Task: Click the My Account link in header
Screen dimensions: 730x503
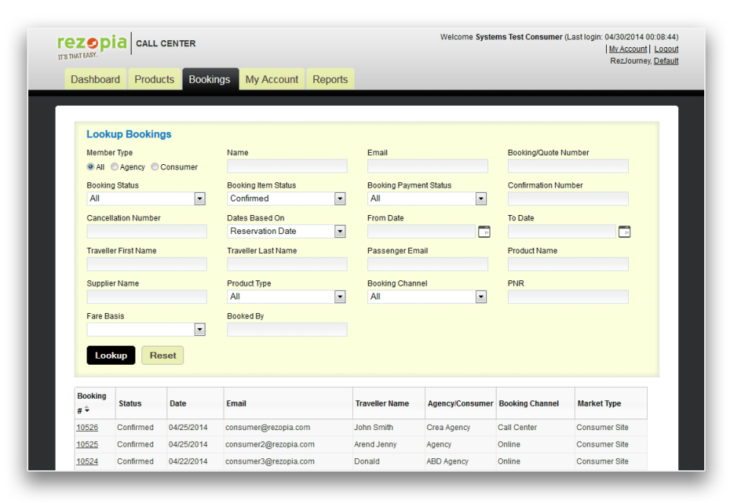Action: [x=627, y=49]
